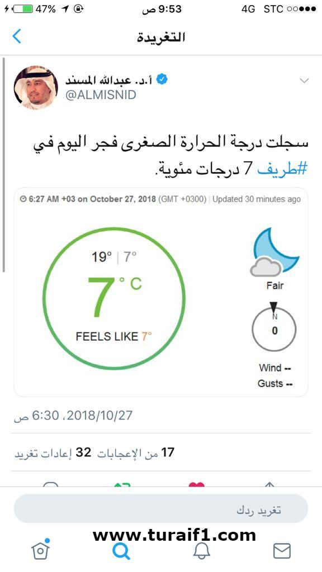
Task: Open the author's profile picture
Action: 36,88
